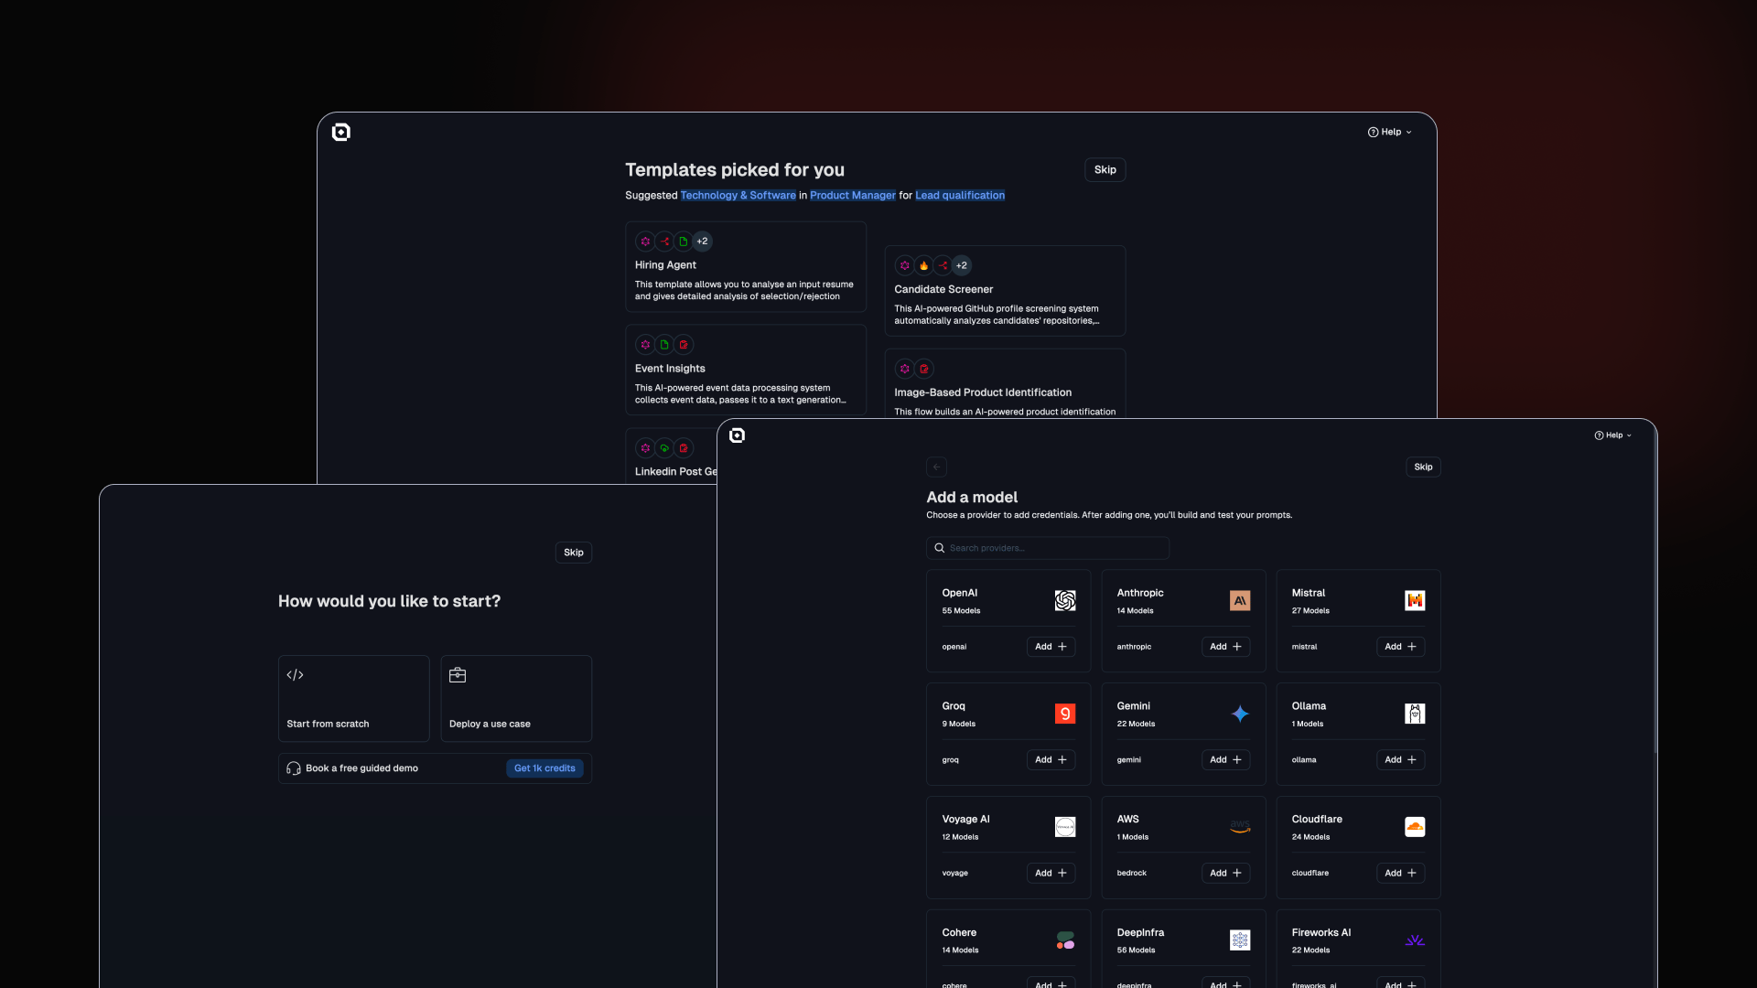Click the Gemini star logo icon
Screen dimensions: 1757x988
pos(1239,714)
